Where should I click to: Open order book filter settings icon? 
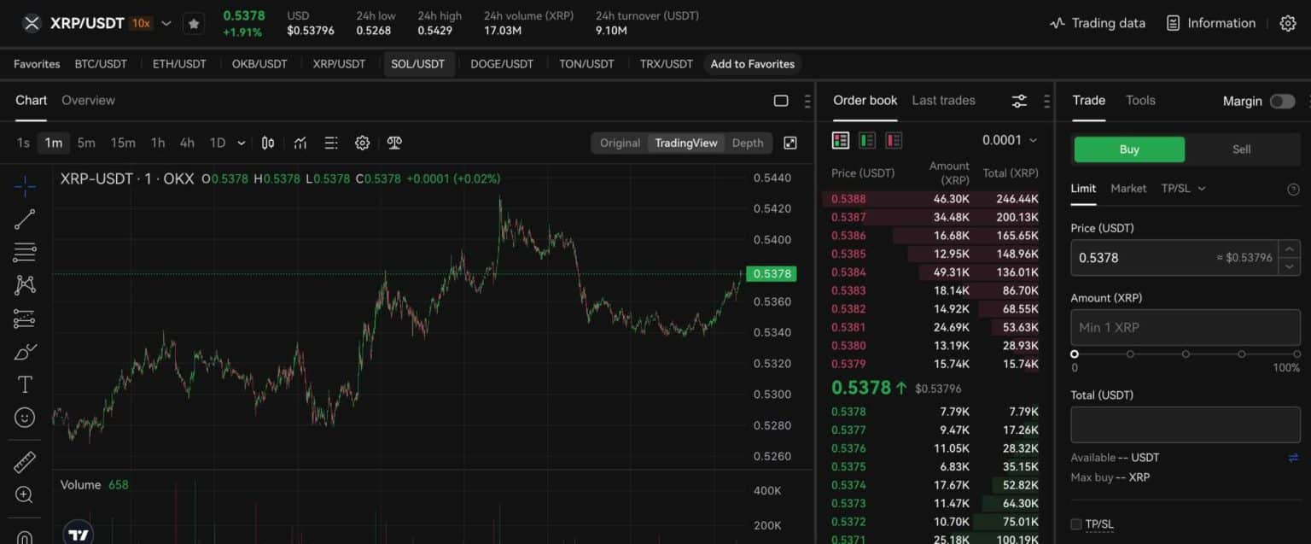point(1019,101)
